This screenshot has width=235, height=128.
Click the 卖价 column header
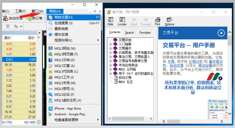(8, 38)
